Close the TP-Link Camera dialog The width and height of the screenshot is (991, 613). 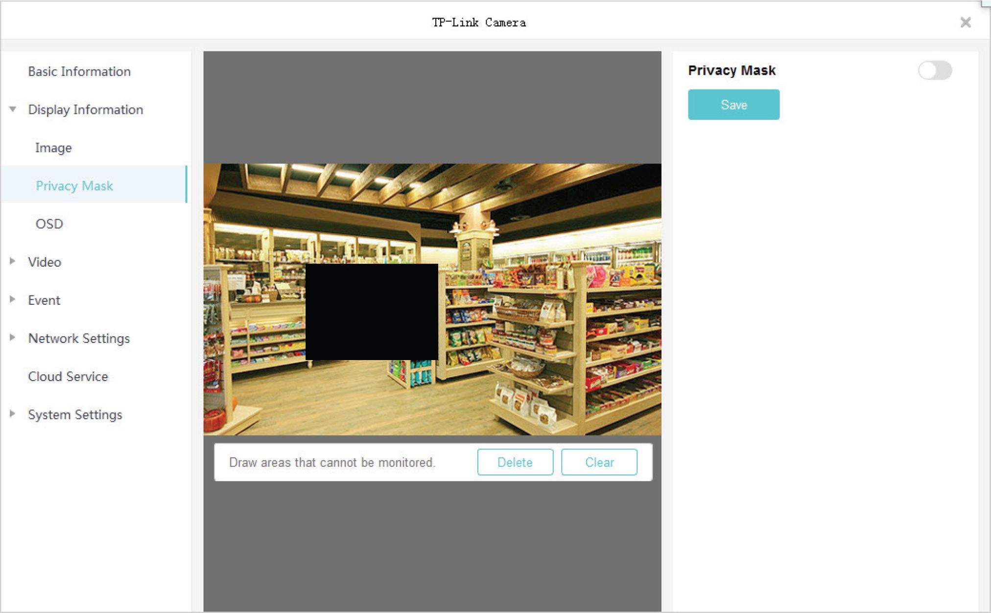(965, 23)
